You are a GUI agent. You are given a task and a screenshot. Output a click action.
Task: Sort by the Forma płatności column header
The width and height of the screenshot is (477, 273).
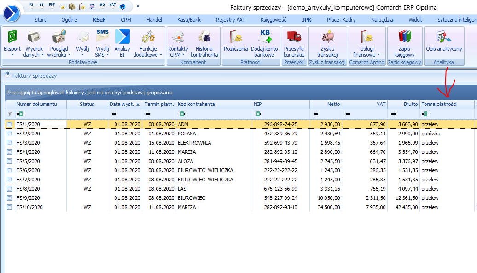[447, 104]
